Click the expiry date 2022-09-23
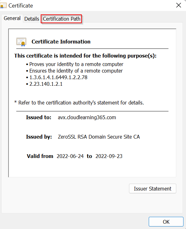Screen dimensions: 186x229 [109, 156]
